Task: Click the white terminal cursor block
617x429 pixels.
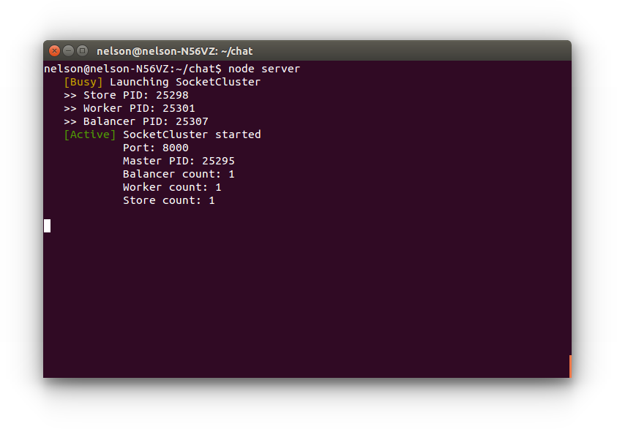Action: (x=47, y=226)
